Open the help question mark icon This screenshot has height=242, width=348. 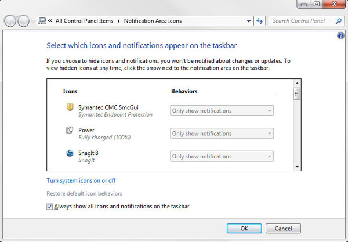pyautogui.click(x=340, y=36)
